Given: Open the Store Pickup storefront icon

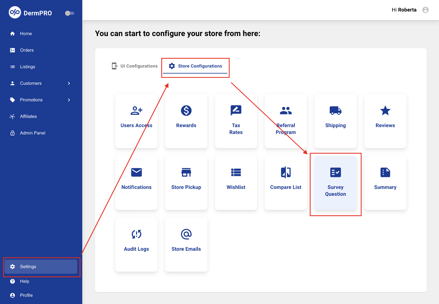Looking at the screenshot, I should pyautogui.click(x=186, y=172).
